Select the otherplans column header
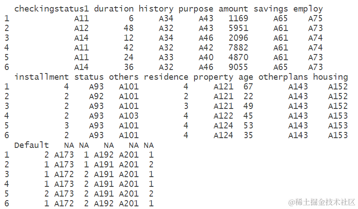358x209 pixels. point(283,77)
